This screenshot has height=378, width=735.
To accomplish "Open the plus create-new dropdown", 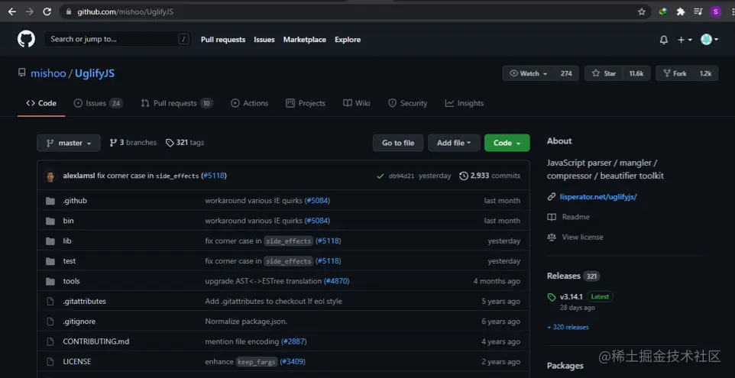I will [x=685, y=40].
